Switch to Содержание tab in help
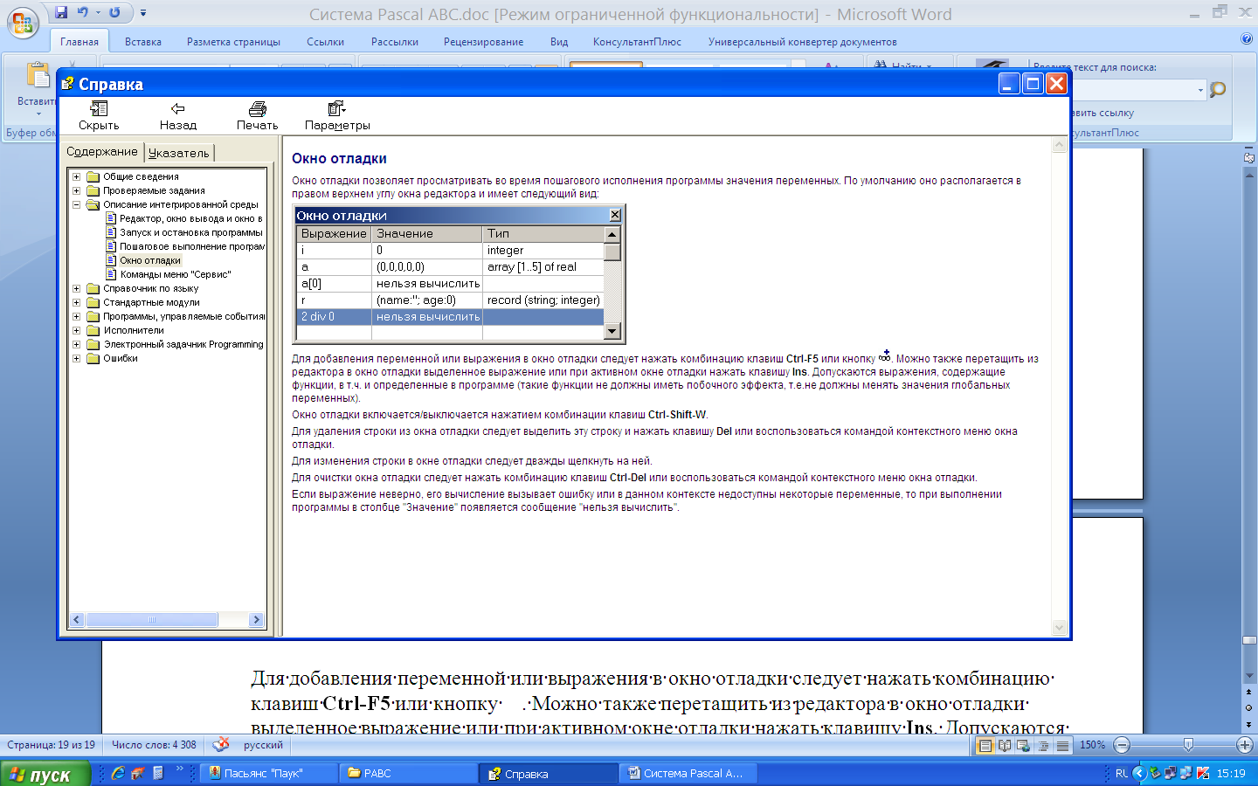Viewport: 1258px width, 786px height. coord(102,151)
